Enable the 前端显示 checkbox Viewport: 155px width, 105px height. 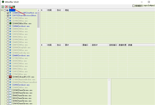pos(133,6)
